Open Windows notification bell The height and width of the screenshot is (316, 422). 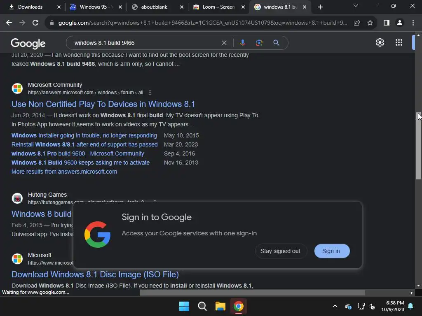pyautogui.click(x=411, y=306)
